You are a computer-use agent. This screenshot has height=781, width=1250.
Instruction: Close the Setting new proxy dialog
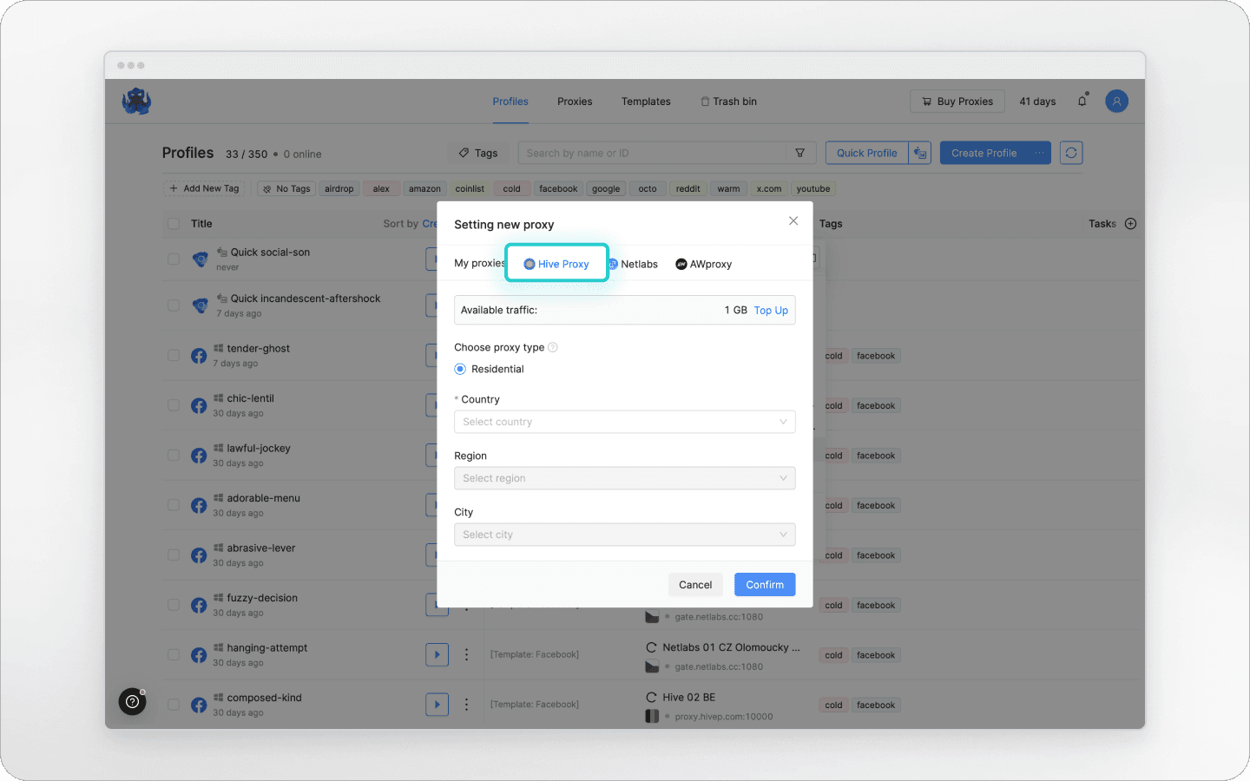793,220
